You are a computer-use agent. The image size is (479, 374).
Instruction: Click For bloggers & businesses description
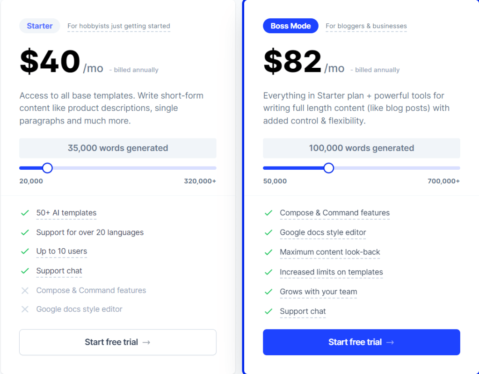pos(366,26)
